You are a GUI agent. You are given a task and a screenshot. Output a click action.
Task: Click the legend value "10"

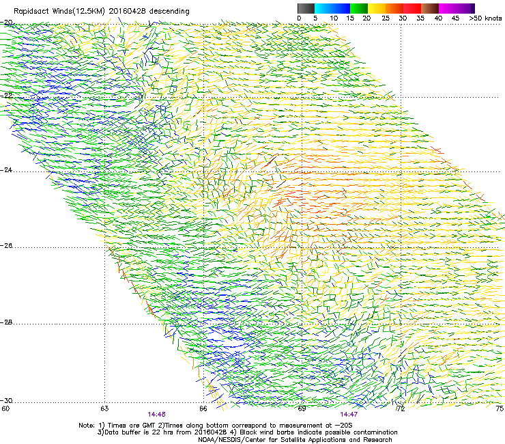(334, 18)
